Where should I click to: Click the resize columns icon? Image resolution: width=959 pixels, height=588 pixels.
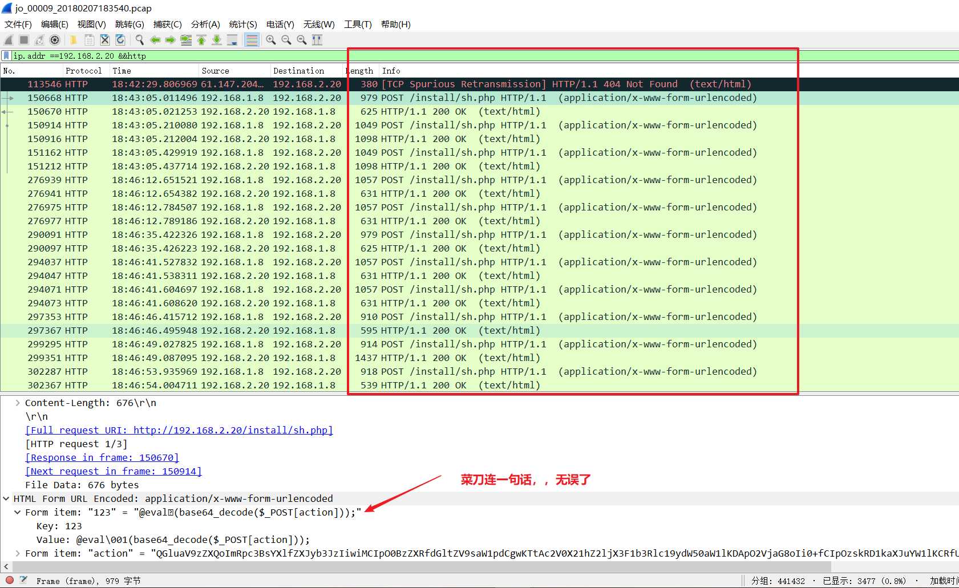pos(317,40)
